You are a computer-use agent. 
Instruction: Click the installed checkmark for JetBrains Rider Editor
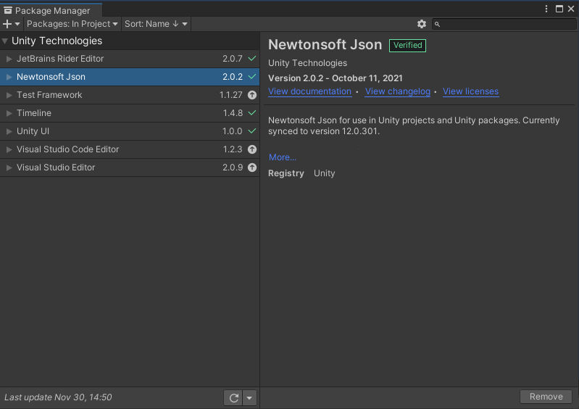point(252,58)
